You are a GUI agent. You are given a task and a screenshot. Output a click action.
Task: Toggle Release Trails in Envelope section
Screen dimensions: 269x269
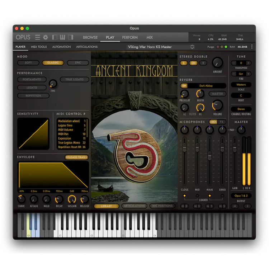[76, 157]
